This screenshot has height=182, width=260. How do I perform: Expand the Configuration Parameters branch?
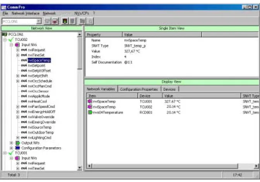point(11,148)
